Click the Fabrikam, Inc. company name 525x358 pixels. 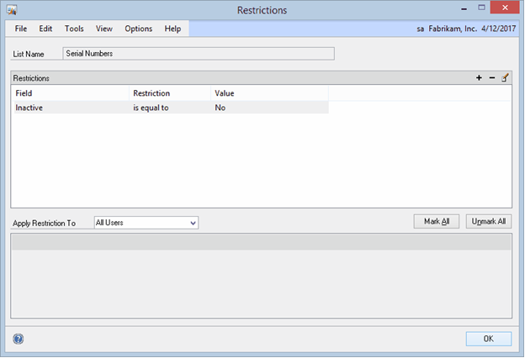(x=453, y=29)
